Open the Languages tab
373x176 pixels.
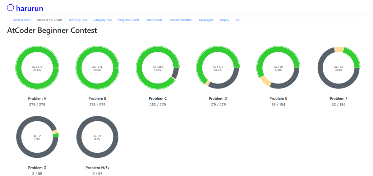point(206,20)
